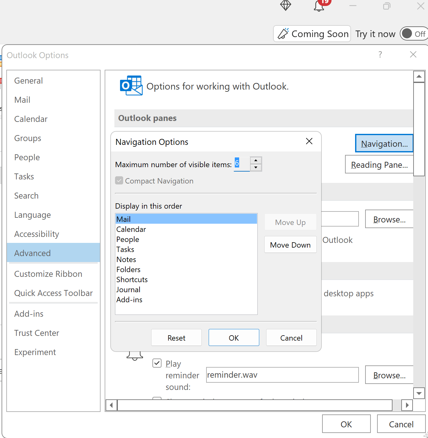Select Tasks in the display order list

186,249
